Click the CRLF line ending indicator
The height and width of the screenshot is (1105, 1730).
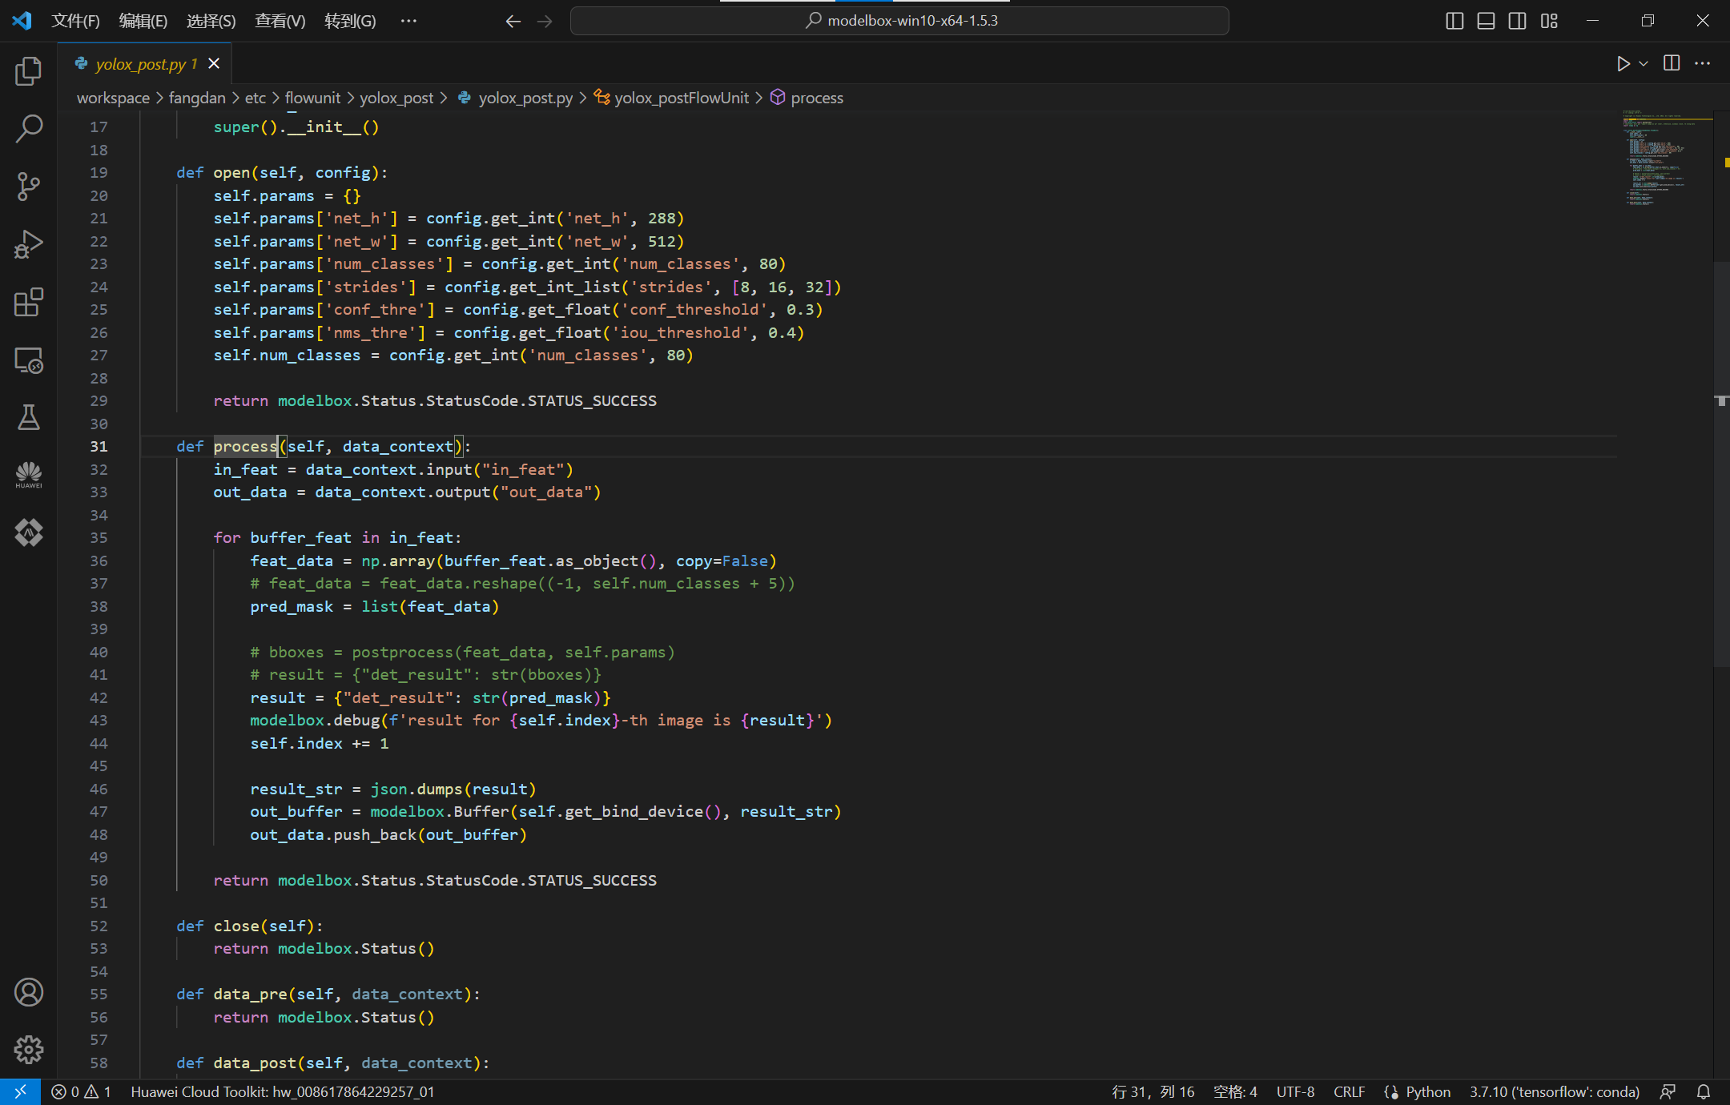click(1349, 1091)
